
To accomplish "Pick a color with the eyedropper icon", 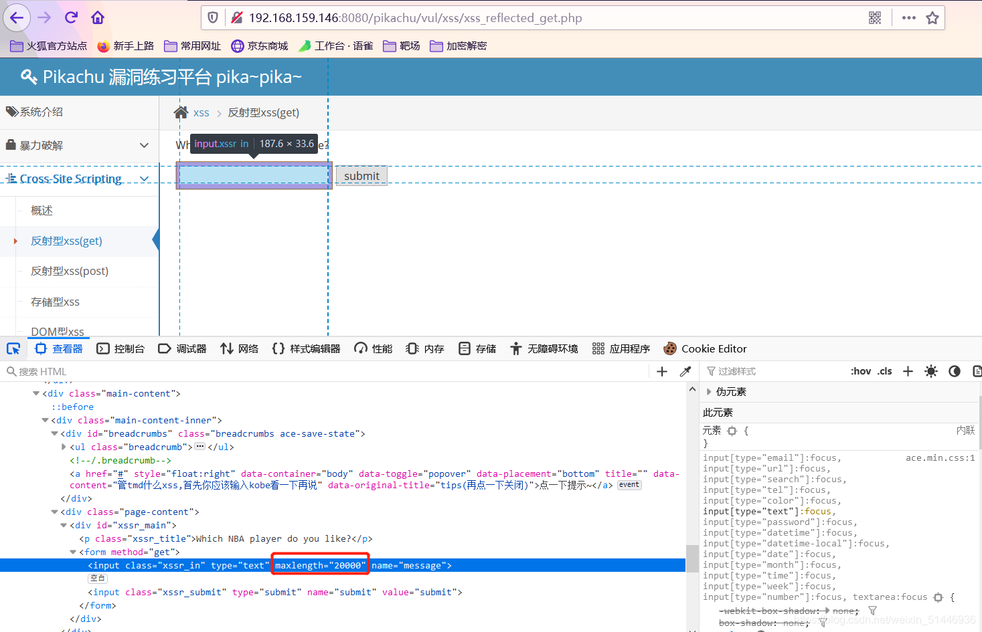I will click(685, 371).
